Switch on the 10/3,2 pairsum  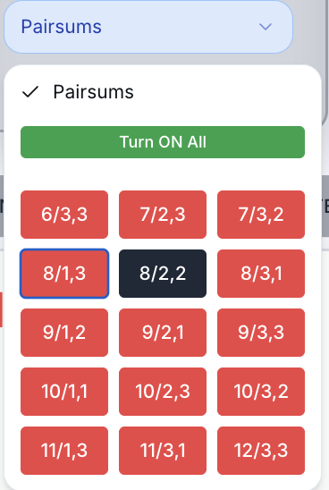(261, 392)
